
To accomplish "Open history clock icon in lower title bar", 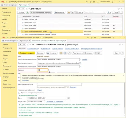I will pyautogui.click(x=91, y=38).
